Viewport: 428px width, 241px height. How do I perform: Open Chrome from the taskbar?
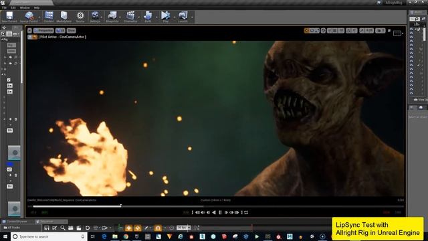pos(126,236)
